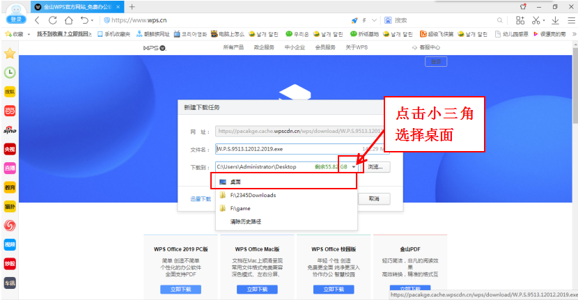Screen dimensions: 578x300
Task: Expand the undo-close history dropdown arrow
Action: tap(92, 21)
